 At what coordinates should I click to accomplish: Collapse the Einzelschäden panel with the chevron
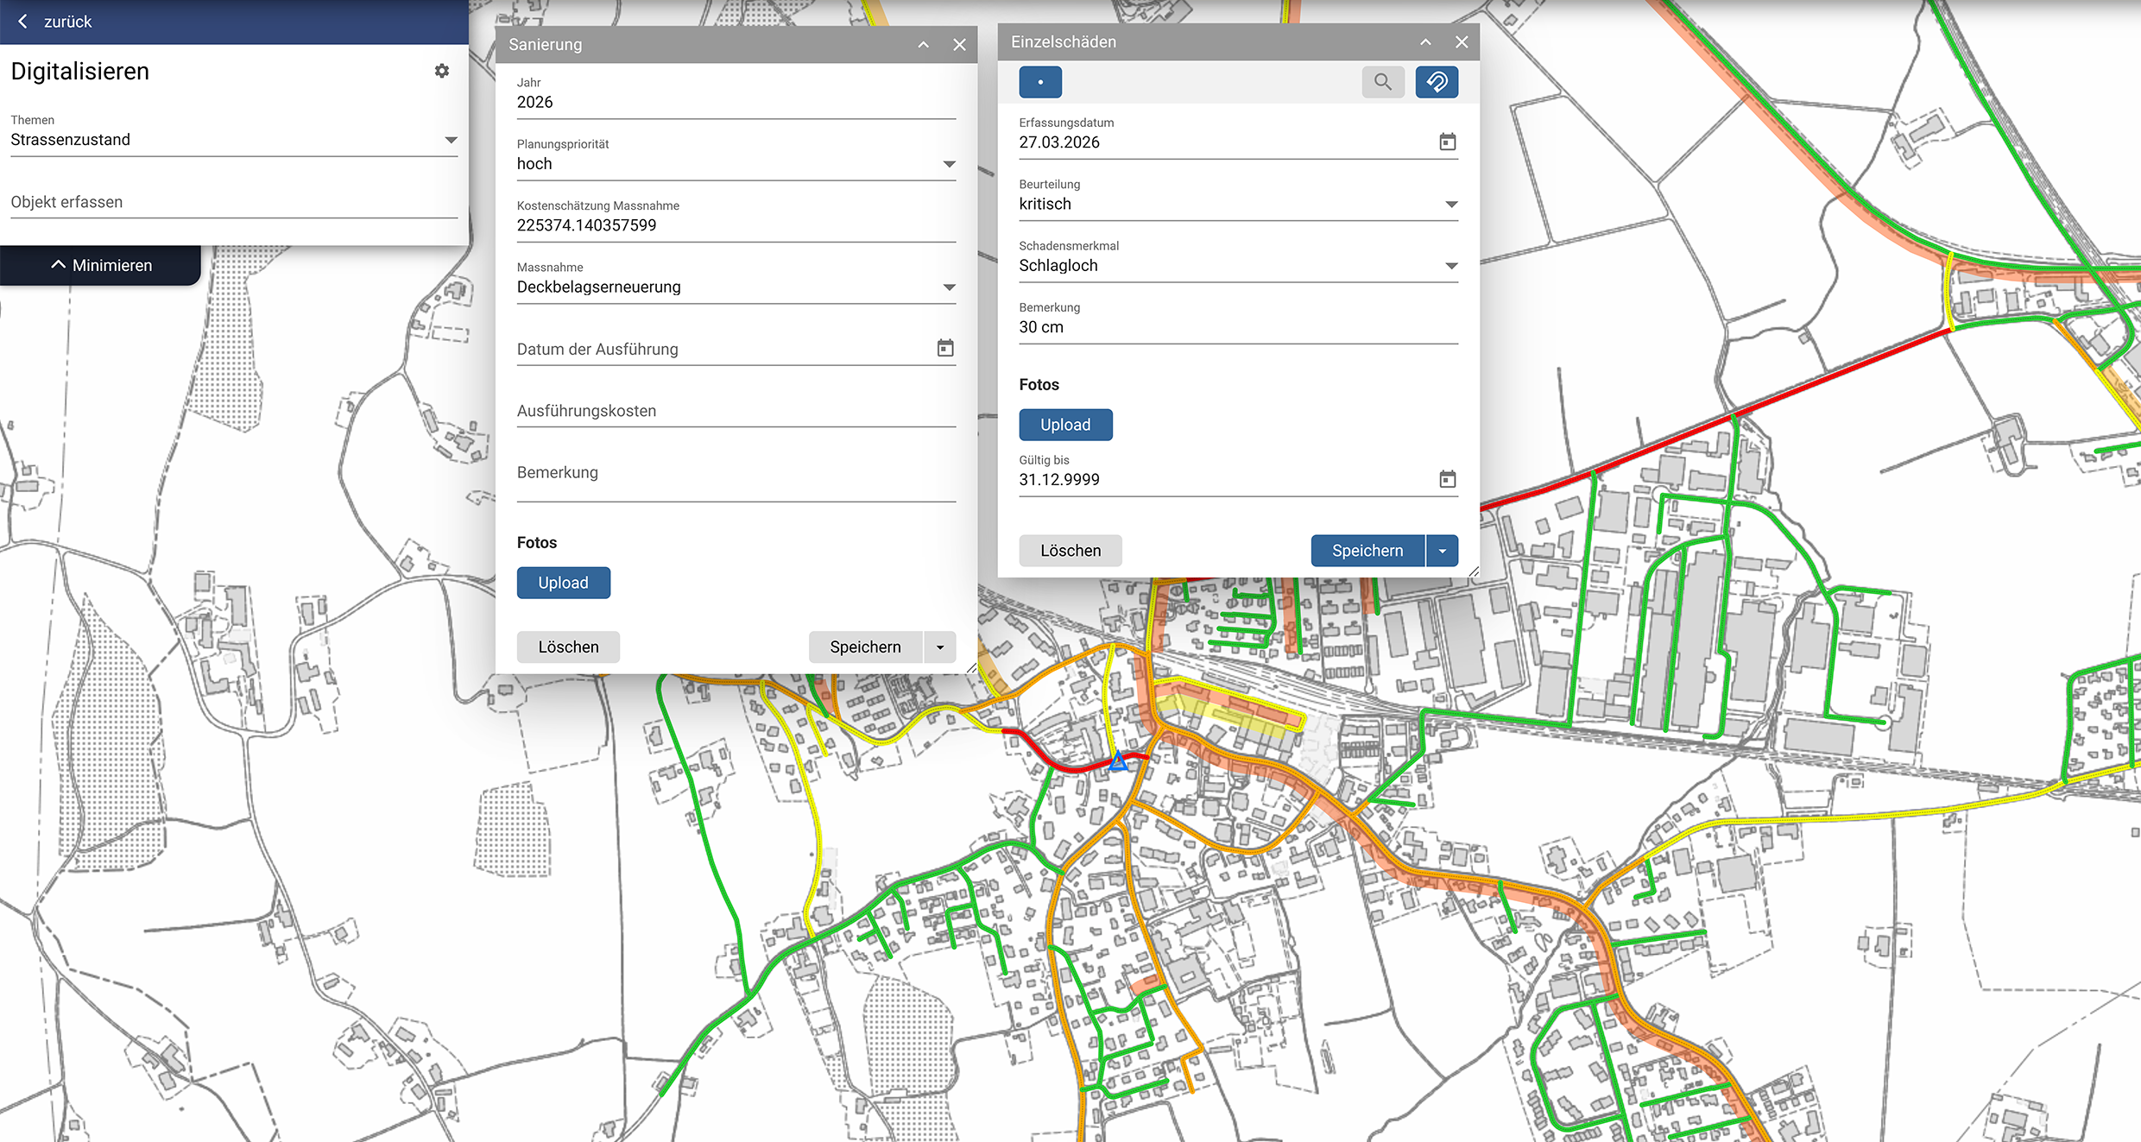pos(1426,42)
